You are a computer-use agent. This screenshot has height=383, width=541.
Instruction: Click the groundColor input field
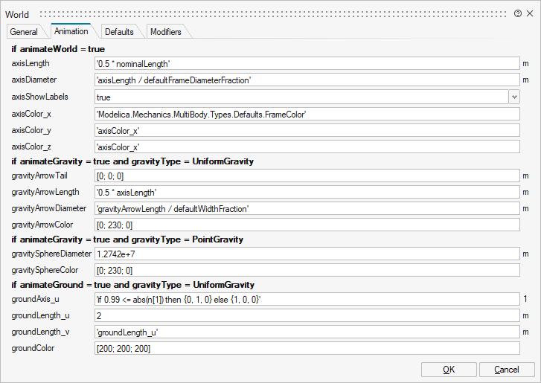click(306, 348)
